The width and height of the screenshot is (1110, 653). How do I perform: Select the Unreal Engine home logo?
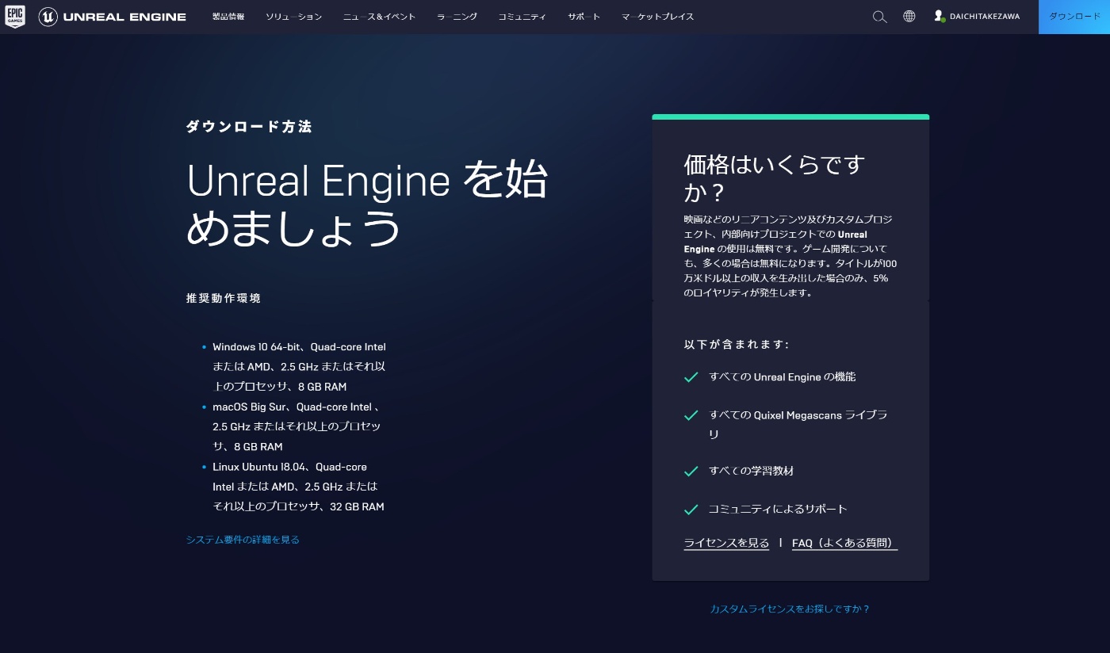coord(113,16)
